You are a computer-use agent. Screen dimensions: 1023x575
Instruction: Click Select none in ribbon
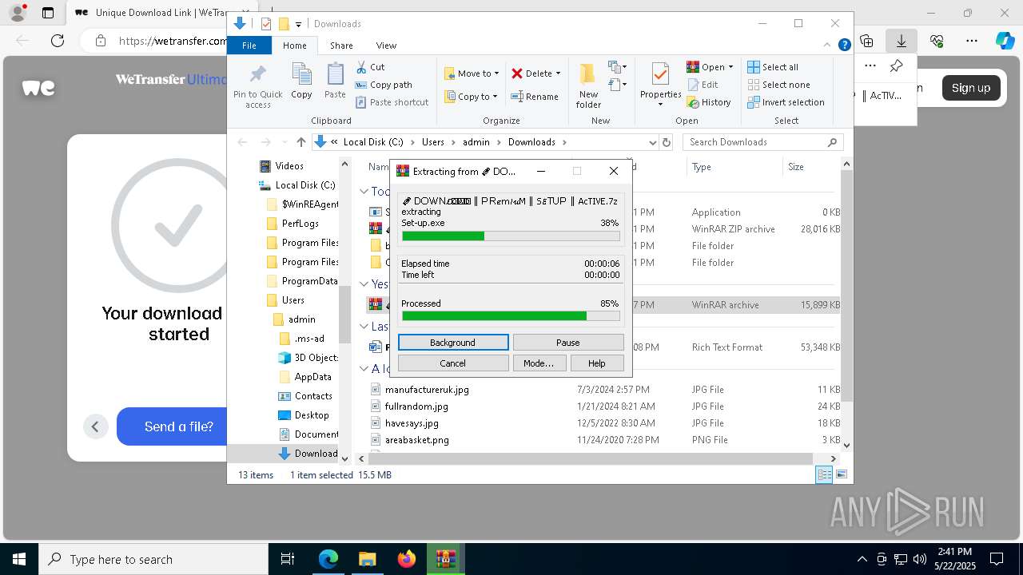pos(779,85)
